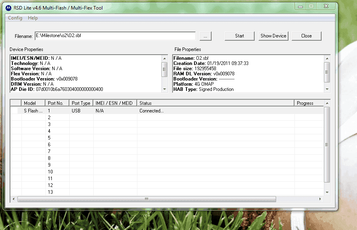Click the Start button
Image resolution: width=357 pixels, height=230 pixels.
(239, 36)
